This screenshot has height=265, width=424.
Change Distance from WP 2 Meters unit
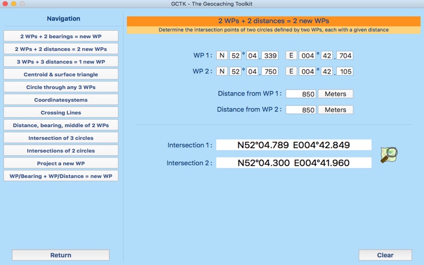pos(335,110)
